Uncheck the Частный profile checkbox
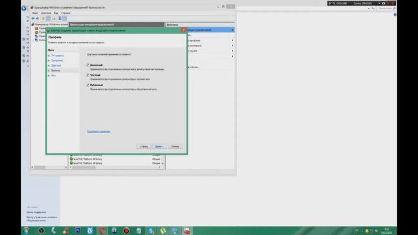 pyautogui.click(x=88, y=75)
